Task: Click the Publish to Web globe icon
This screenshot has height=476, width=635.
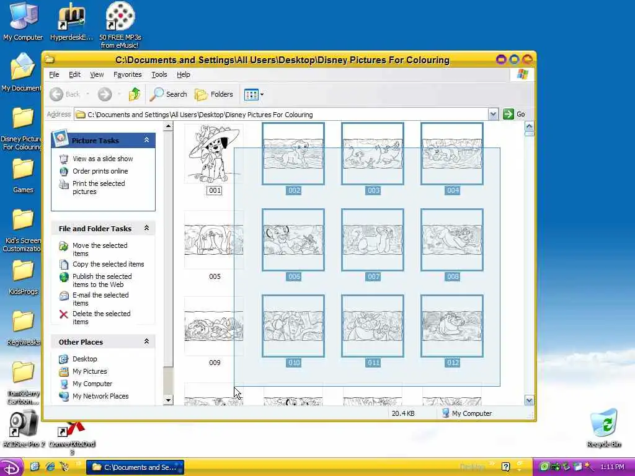Action: pos(64,277)
